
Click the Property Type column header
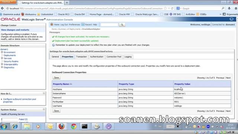click(126, 84)
